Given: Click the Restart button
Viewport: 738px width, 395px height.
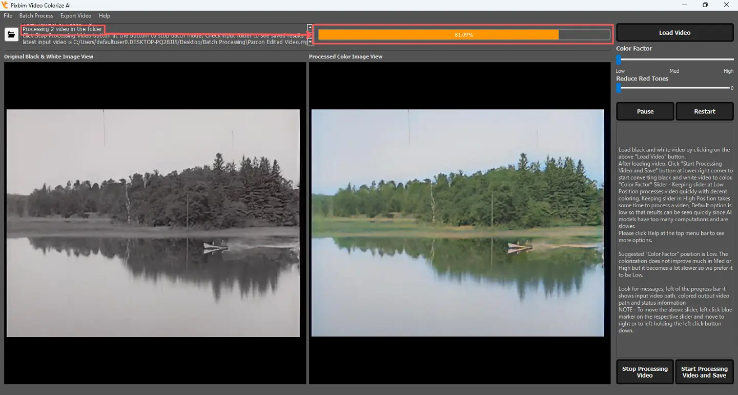Looking at the screenshot, I should click(705, 111).
